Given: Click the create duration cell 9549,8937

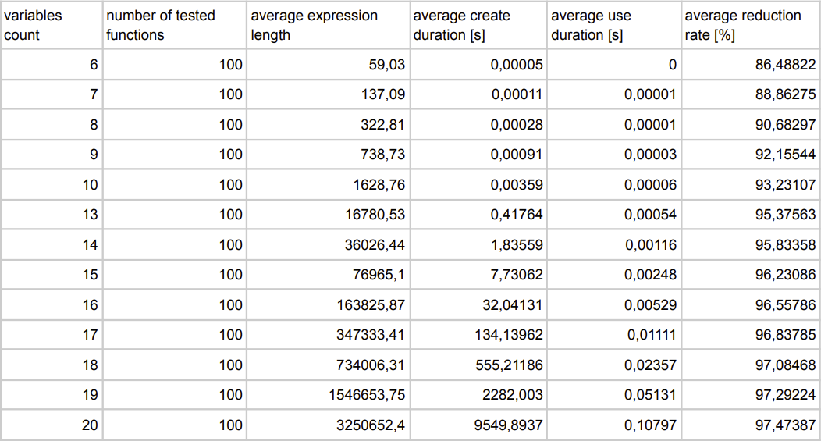Looking at the screenshot, I should pyautogui.click(x=478, y=425).
